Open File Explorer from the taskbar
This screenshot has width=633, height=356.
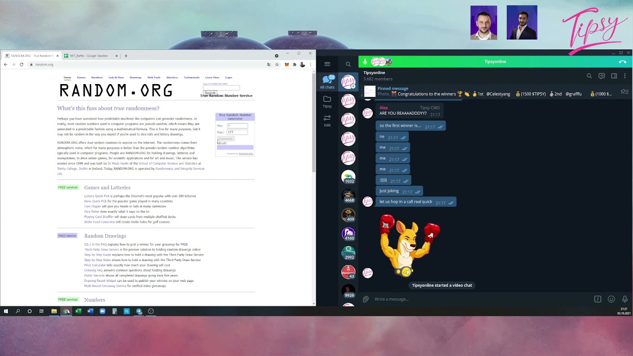(x=54, y=311)
